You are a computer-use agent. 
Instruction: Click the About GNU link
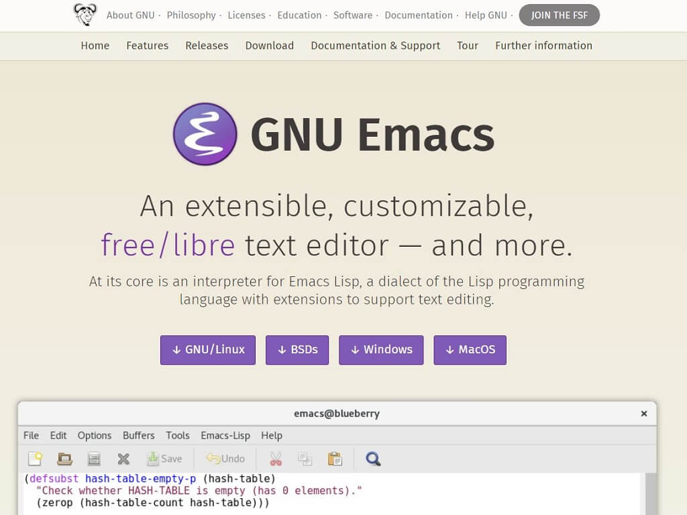131,15
